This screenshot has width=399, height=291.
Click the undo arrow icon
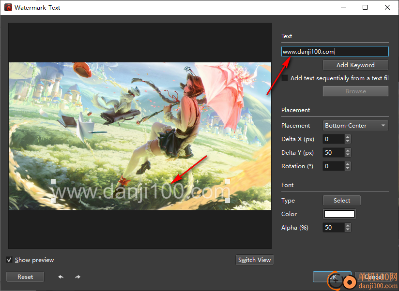point(61,277)
